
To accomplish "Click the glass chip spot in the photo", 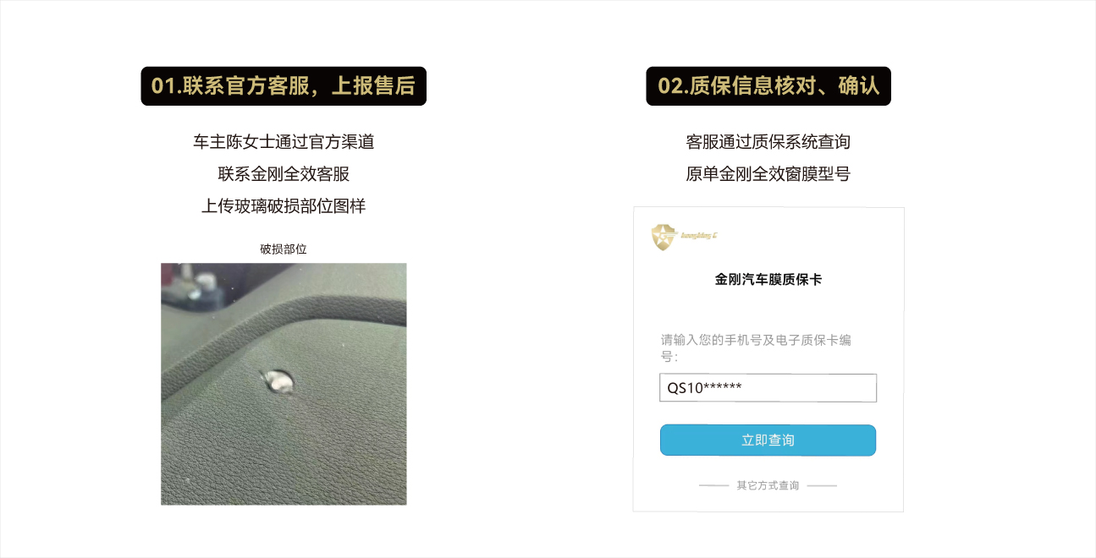I will tap(278, 381).
